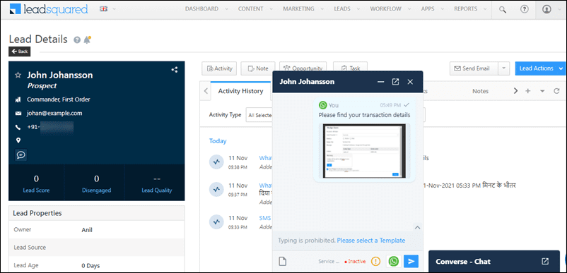Viewport: 567px width, 273px height.
Task: Open the tabs dropdown triangle
Action: (x=542, y=92)
